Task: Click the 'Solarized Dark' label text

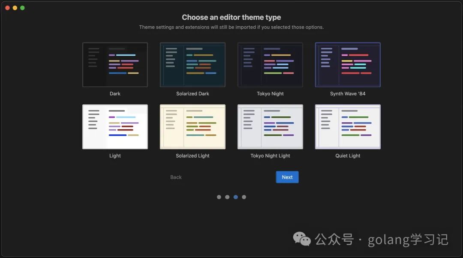Action: point(192,94)
